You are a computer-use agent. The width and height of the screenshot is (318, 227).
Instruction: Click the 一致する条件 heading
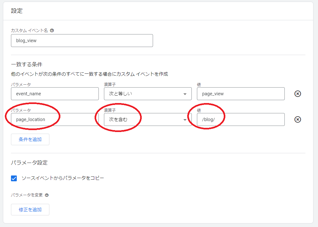click(x=27, y=64)
